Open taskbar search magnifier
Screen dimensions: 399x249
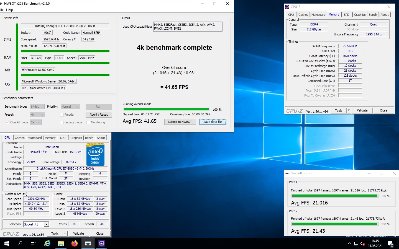(x=20, y=243)
